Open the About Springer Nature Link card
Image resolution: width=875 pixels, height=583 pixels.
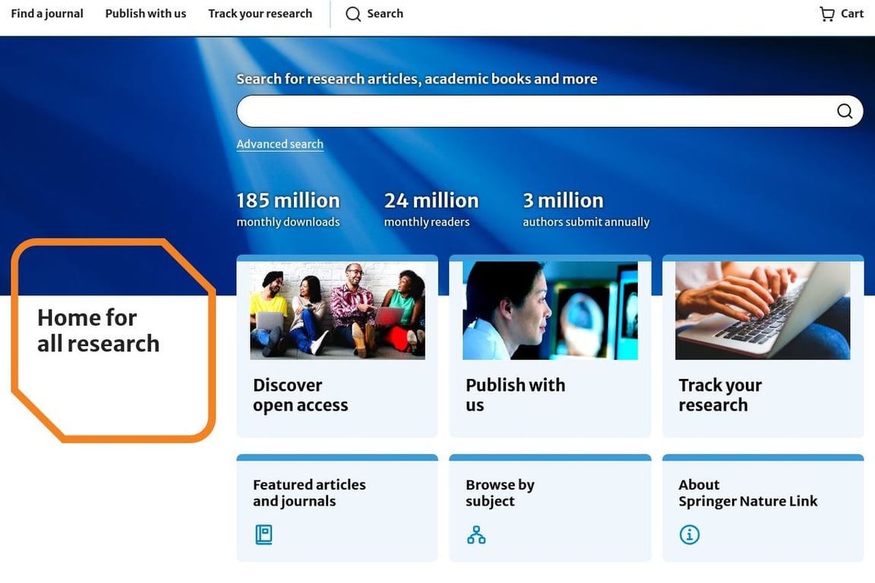[x=763, y=508]
